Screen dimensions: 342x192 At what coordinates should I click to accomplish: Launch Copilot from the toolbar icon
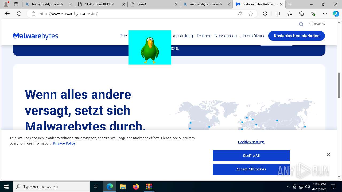point(336,14)
